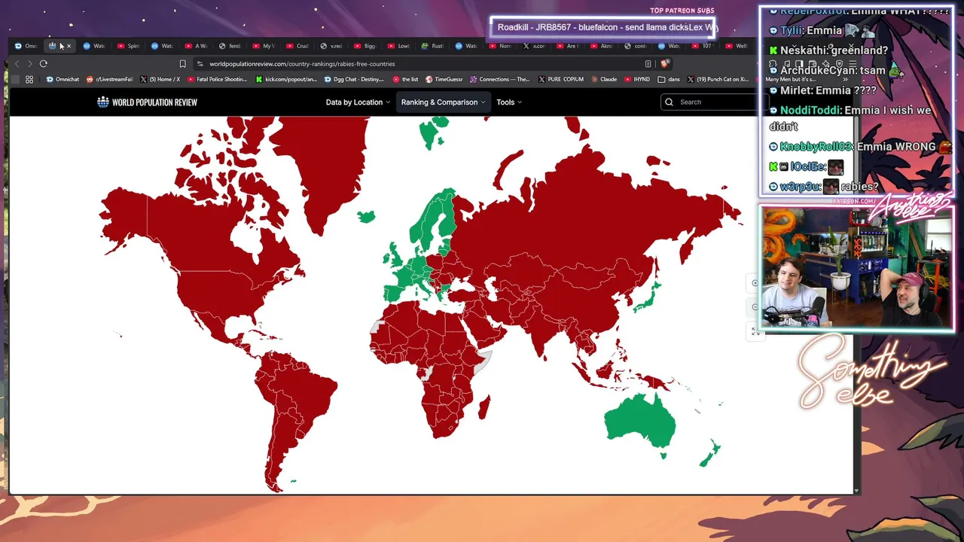Click the search magnifier icon
Image resolution: width=964 pixels, height=542 pixels.
[x=669, y=102]
